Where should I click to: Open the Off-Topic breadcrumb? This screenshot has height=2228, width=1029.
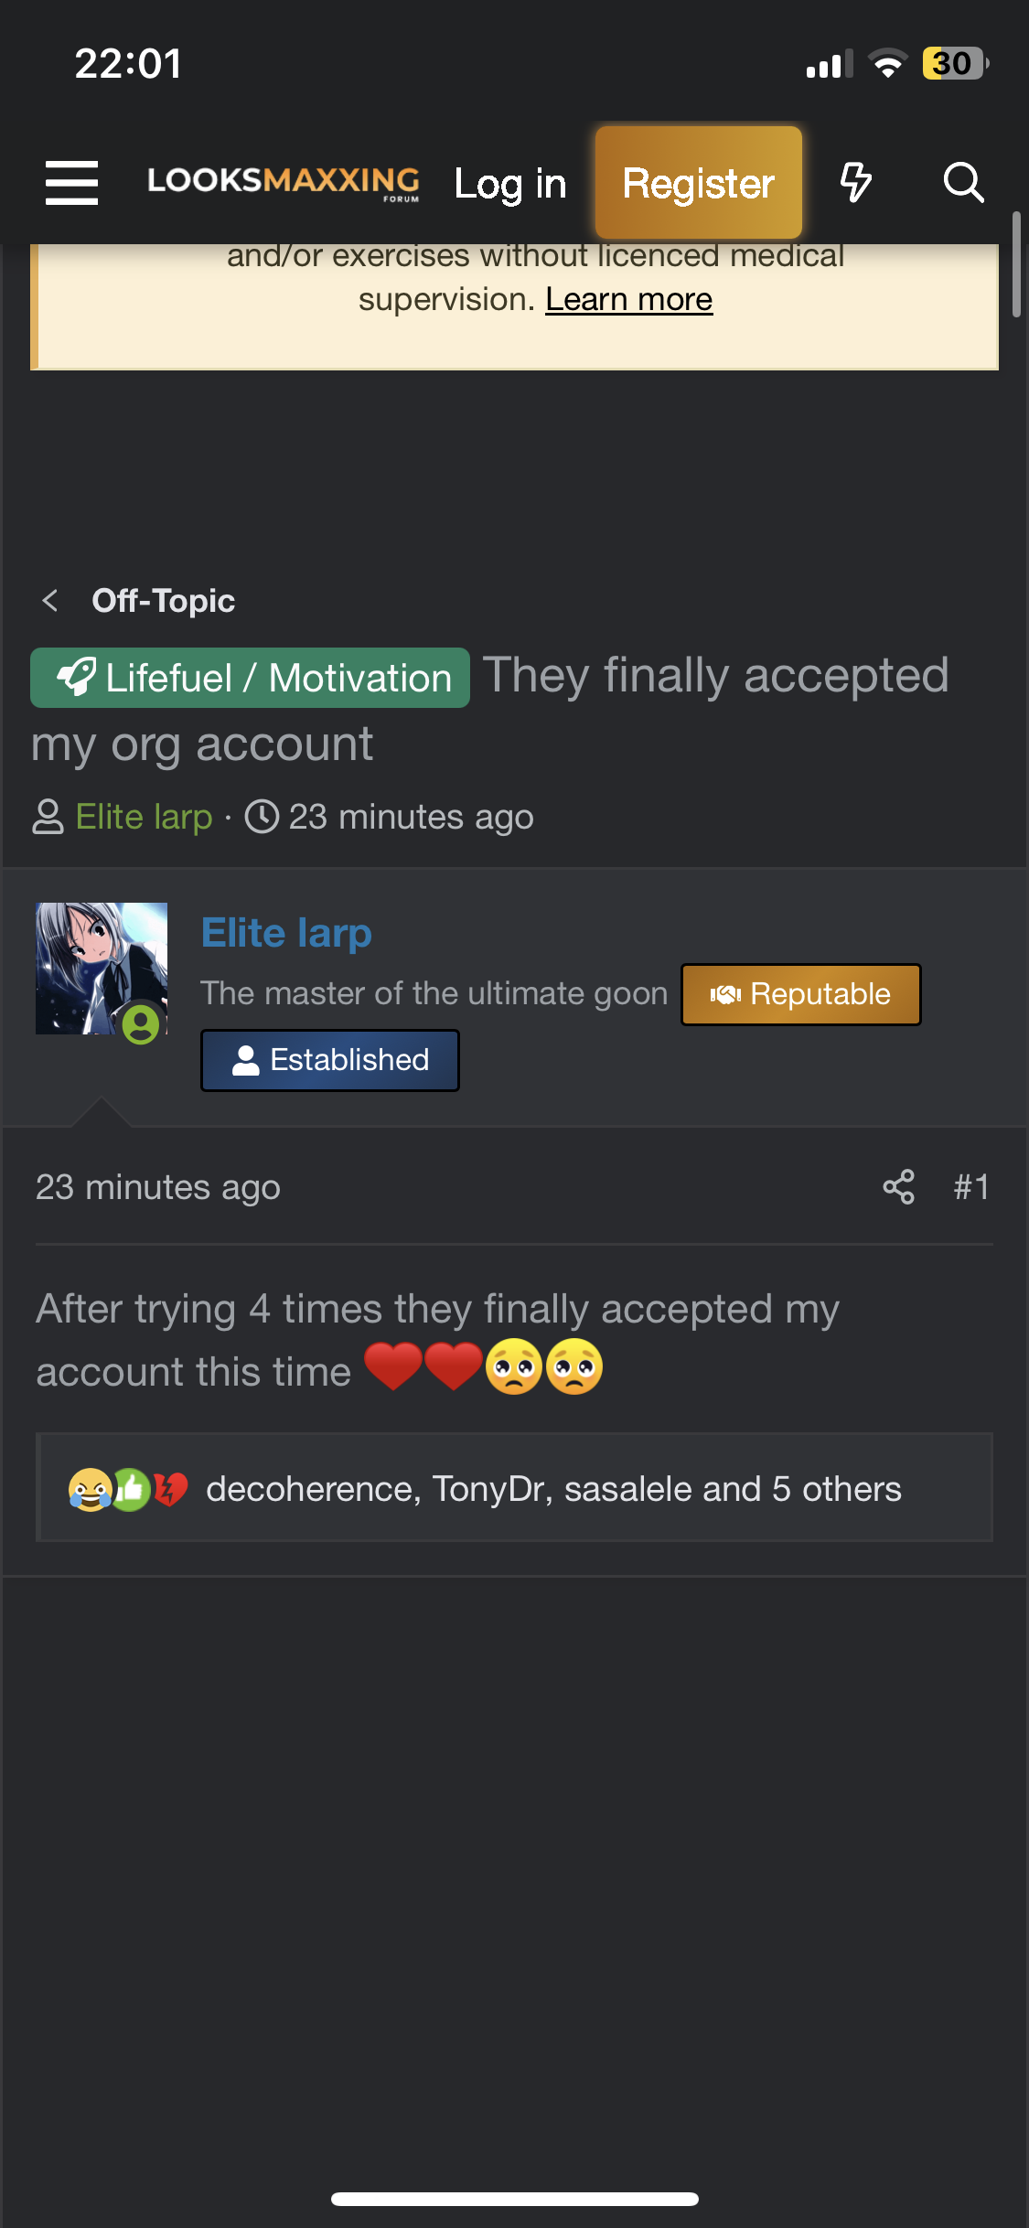[x=164, y=601]
